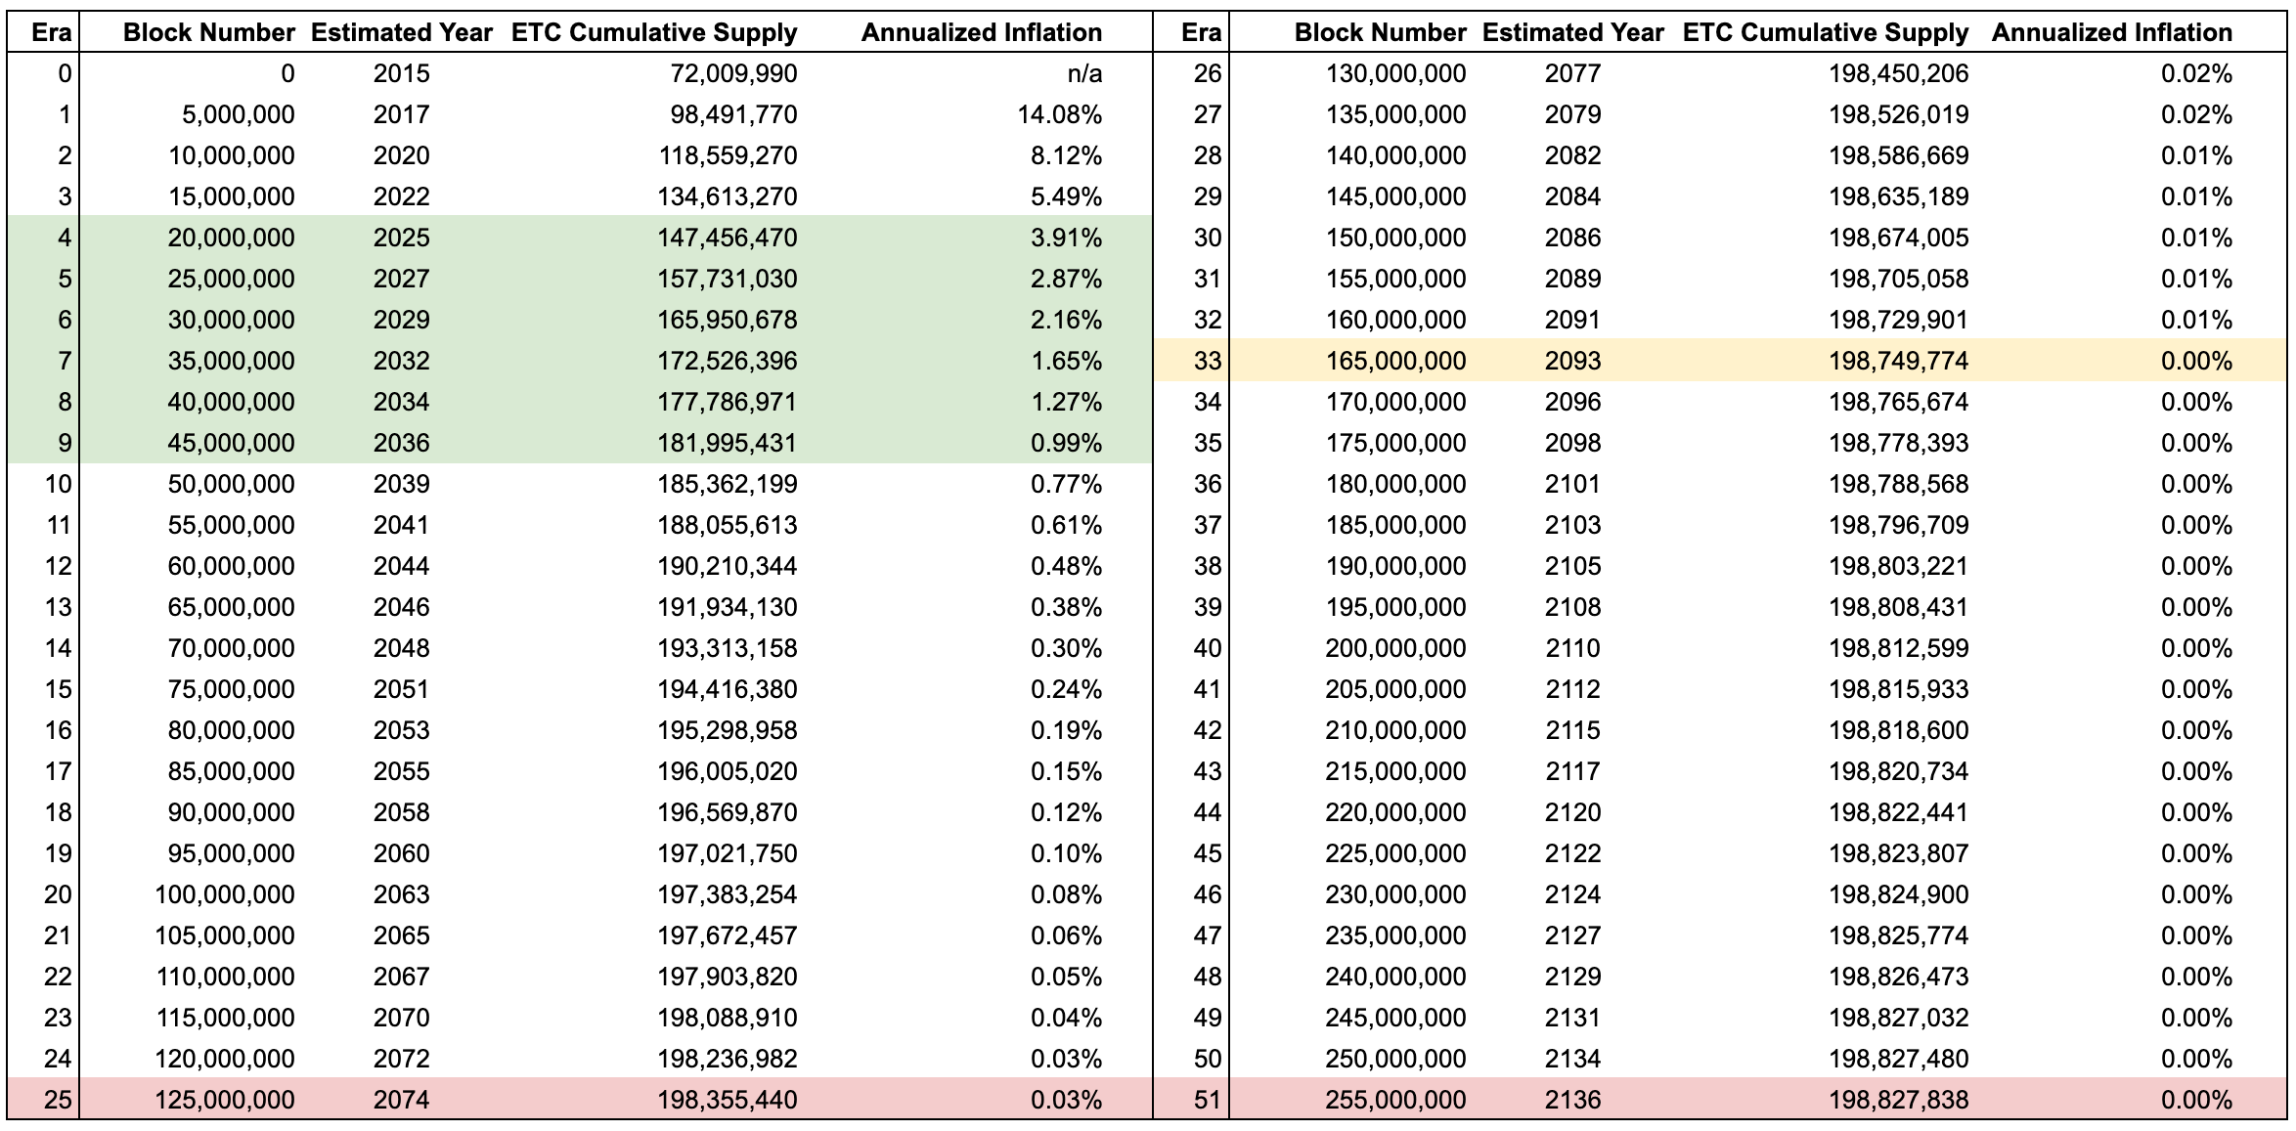Viewport: 2296px width, 1131px height.
Task: Select supply cell 191,934,130
Action: tap(727, 607)
